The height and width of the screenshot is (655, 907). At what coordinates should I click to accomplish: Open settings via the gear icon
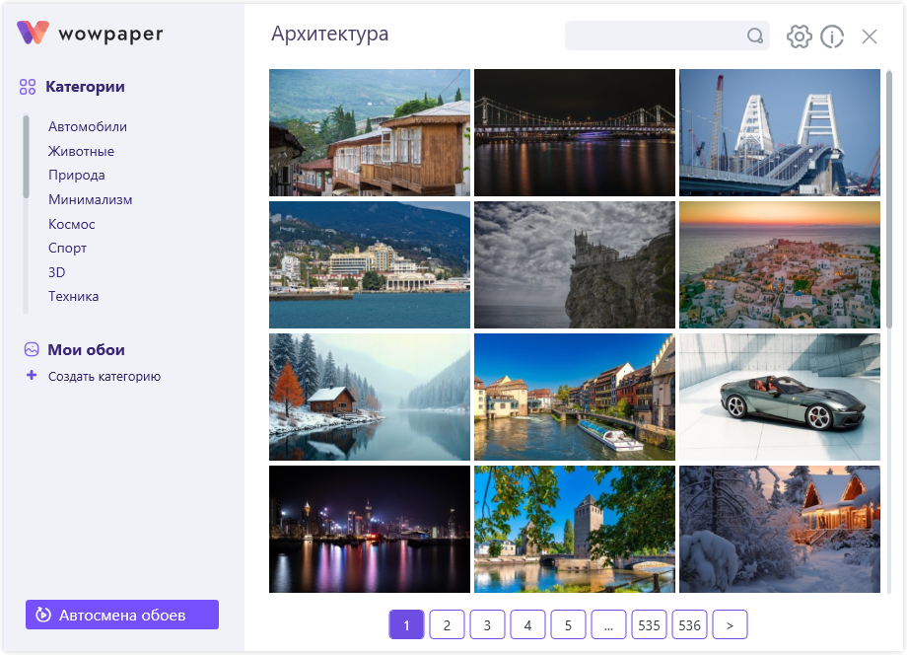pyautogui.click(x=801, y=36)
